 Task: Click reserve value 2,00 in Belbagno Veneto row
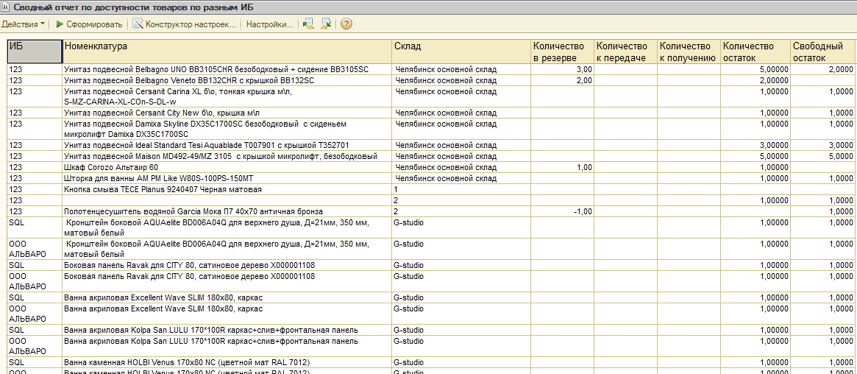pyautogui.click(x=563, y=80)
